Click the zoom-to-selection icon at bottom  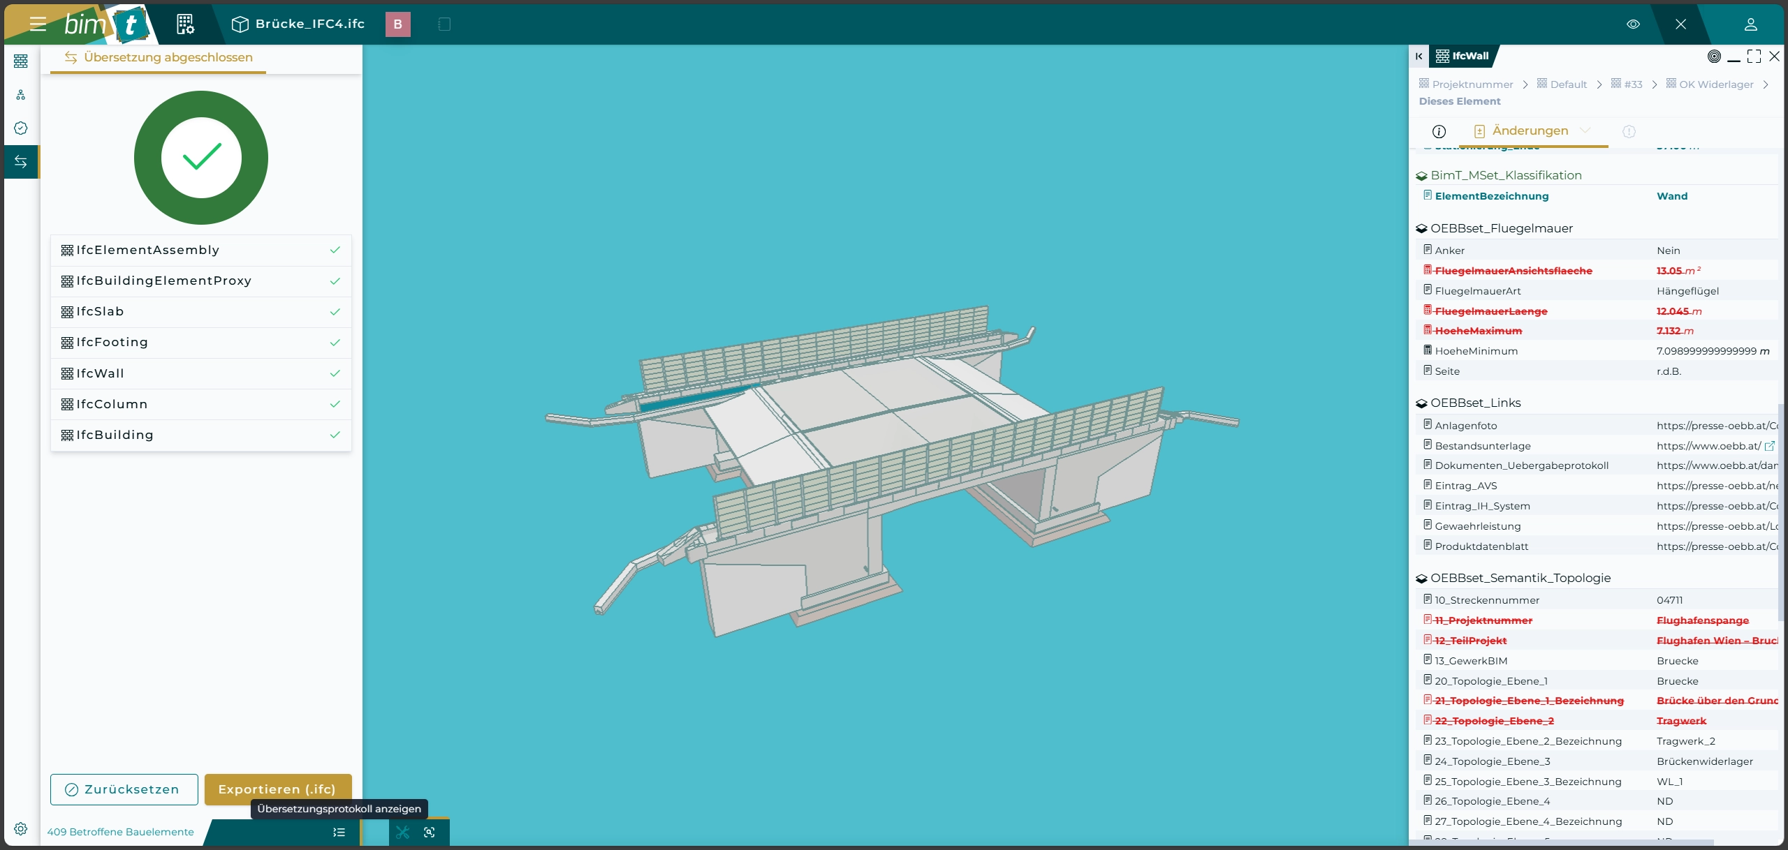click(430, 832)
